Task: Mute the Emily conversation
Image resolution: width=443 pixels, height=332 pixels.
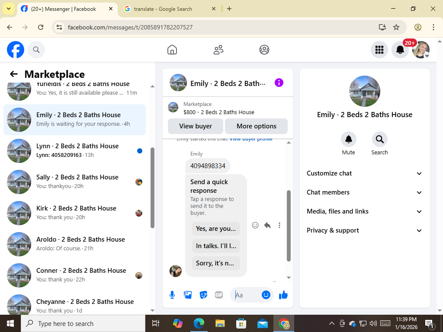Action: 349,144
